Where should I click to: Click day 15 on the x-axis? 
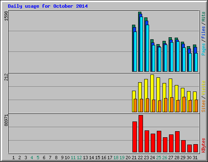97,158
